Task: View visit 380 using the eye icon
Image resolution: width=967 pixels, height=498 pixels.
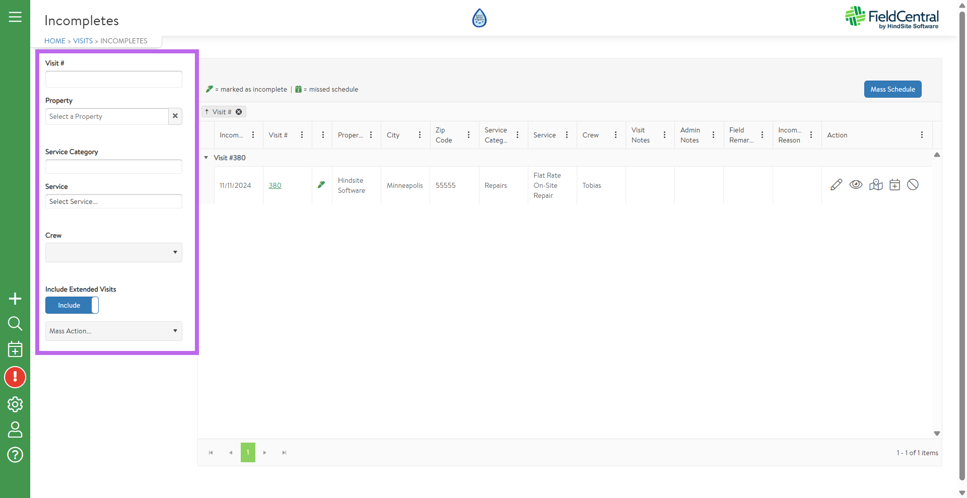Action: (x=856, y=185)
